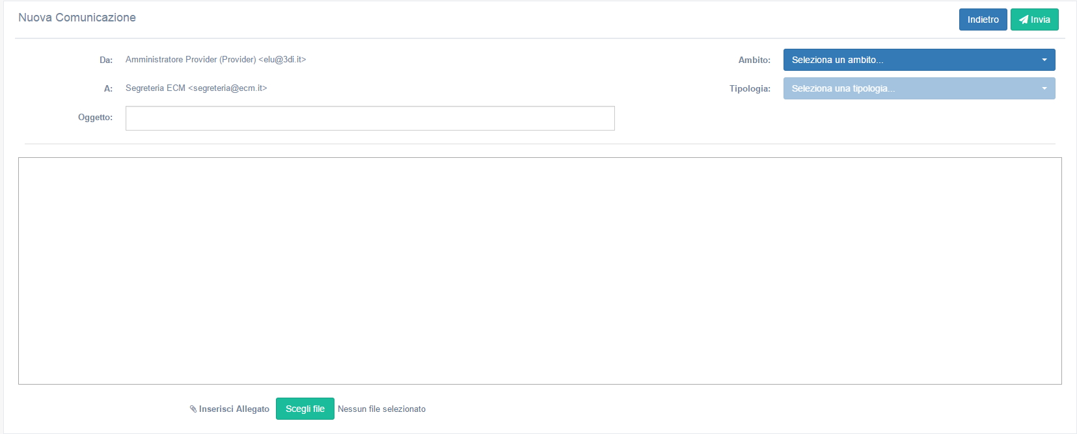Click the 'Da:' sender label
Screen dimensions: 1077x434
(106, 60)
